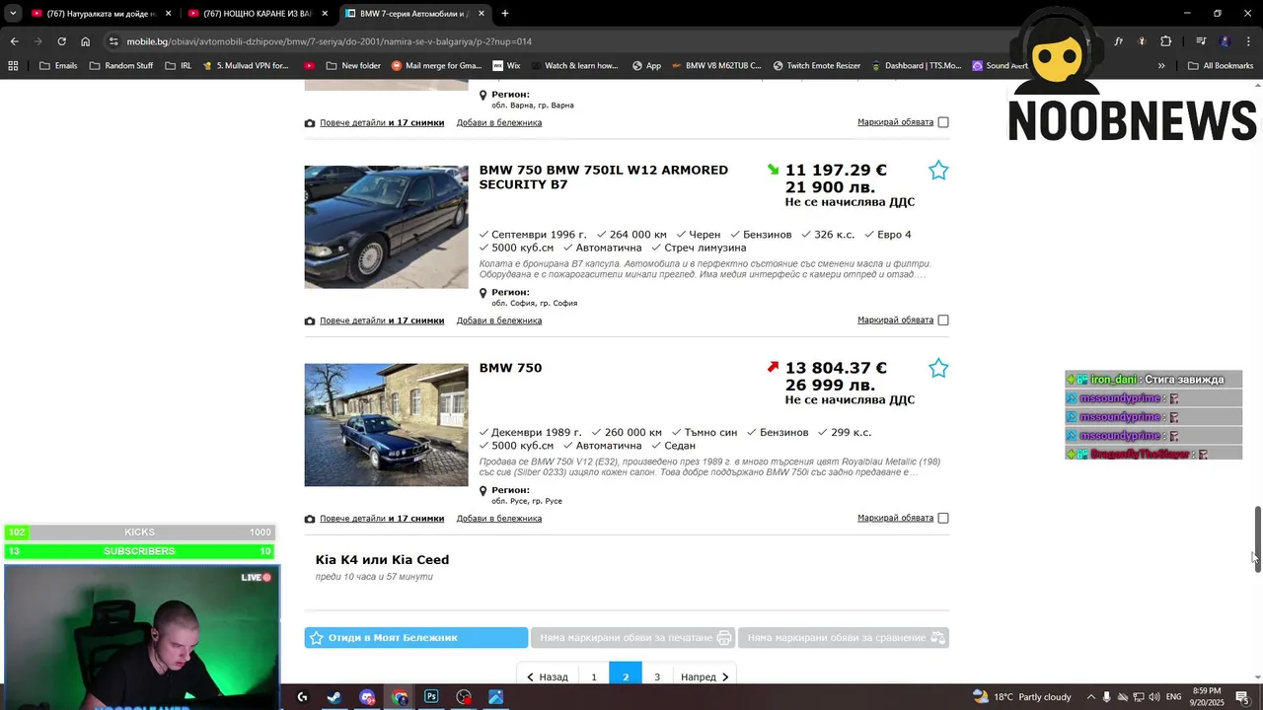Open the IRL bookmark folder

pyautogui.click(x=179, y=66)
